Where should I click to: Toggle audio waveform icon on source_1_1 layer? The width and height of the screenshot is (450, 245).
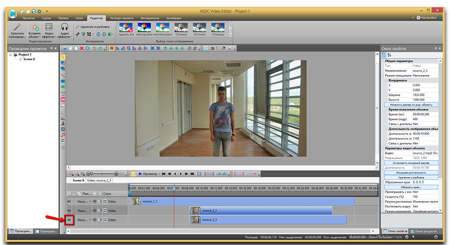point(94,202)
